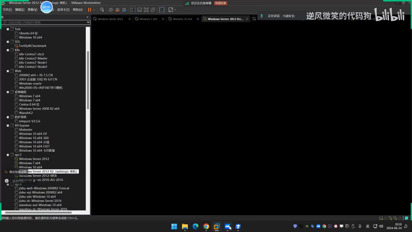Select Ubuntu 64 位 in the library
This screenshot has height=232, width=412.
tap(28, 33)
